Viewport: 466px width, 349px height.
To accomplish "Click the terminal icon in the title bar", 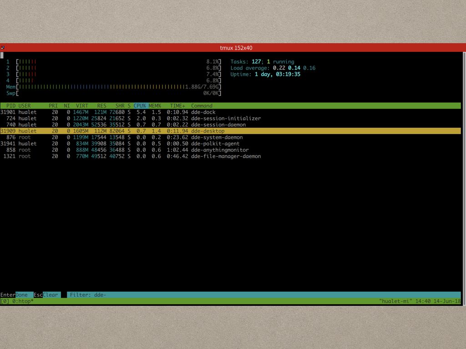I will pyautogui.click(x=3, y=47).
